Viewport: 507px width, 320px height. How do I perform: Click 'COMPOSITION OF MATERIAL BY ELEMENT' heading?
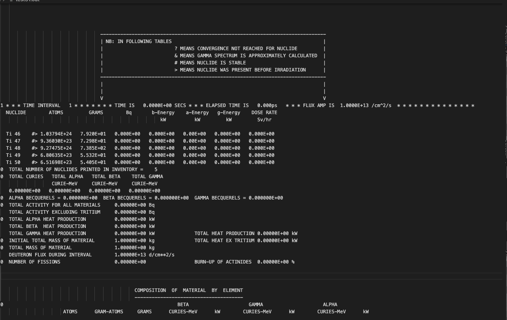click(x=189, y=290)
